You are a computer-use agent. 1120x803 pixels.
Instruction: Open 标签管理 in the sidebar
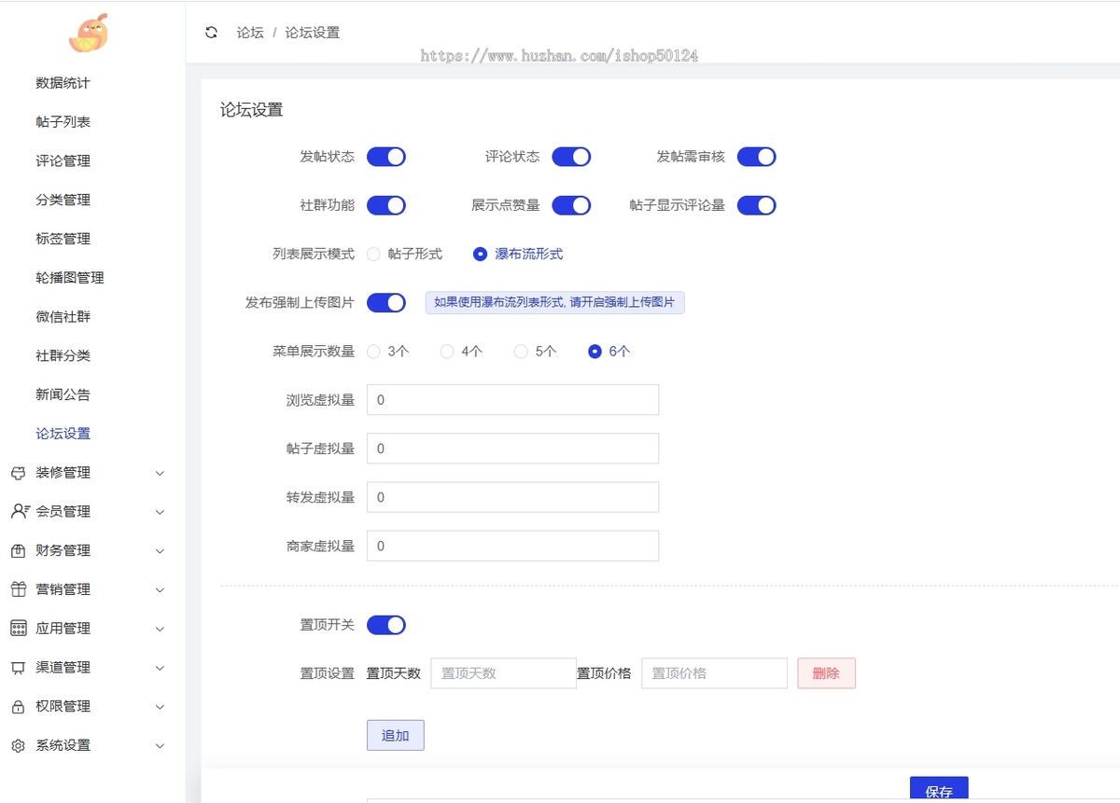click(63, 239)
